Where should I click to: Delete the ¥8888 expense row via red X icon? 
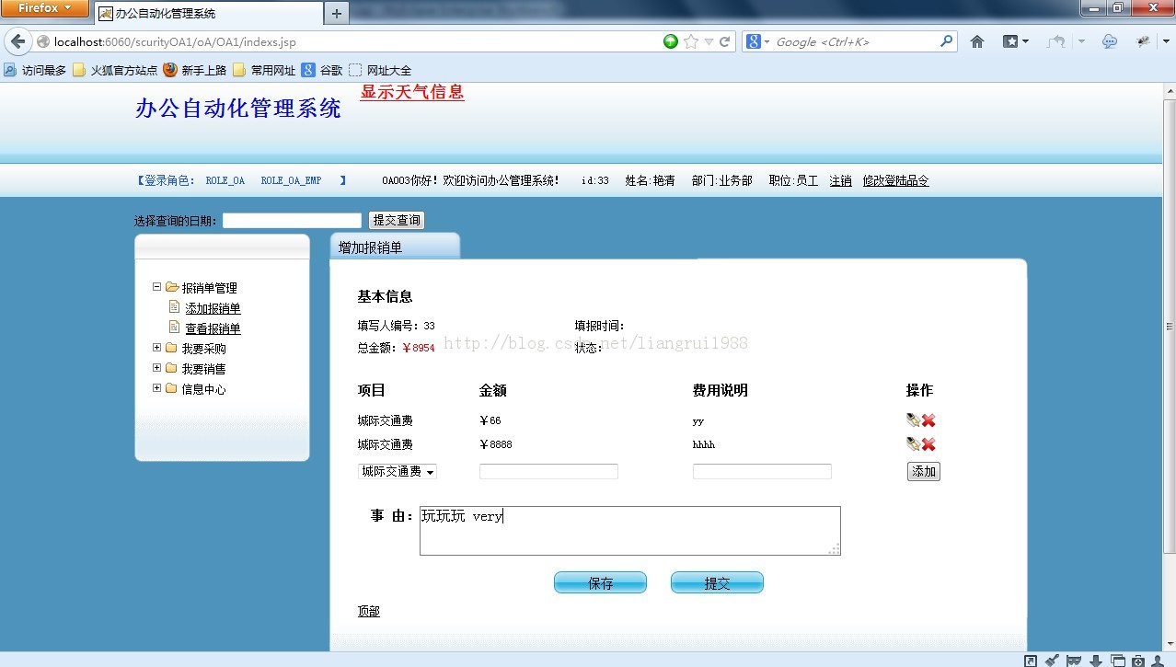click(928, 444)
